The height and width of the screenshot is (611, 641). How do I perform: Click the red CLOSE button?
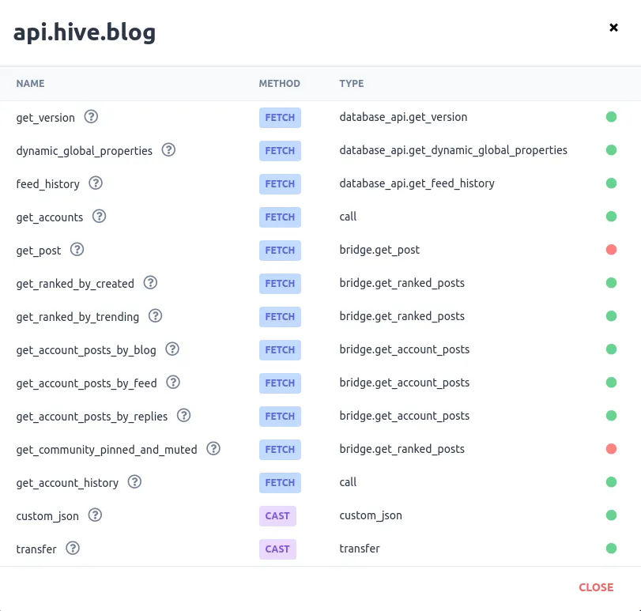[596, 587]
